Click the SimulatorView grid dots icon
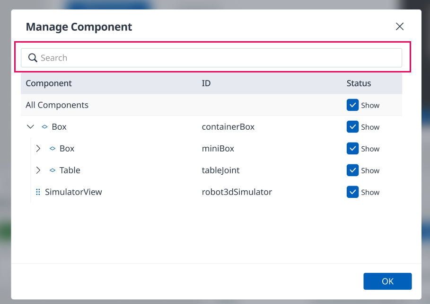Image resolution: width=430 pixels, height=304 pixels. click(38, 192)
